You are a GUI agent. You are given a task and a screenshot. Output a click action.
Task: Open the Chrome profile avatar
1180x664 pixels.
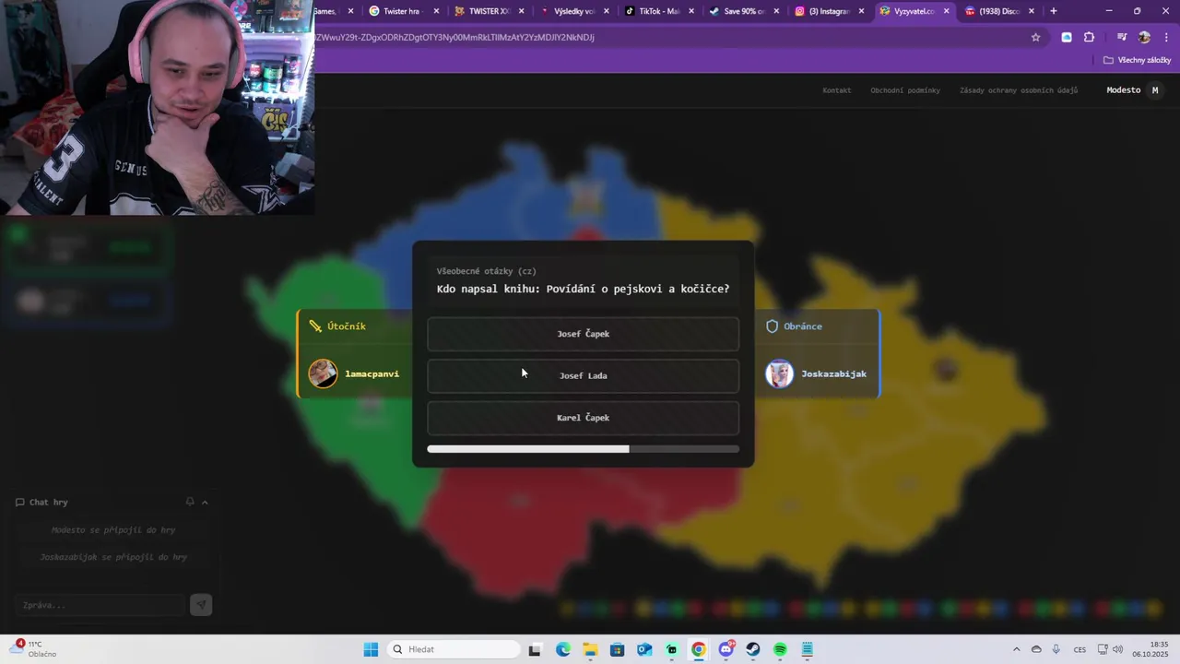[1144, 38]
